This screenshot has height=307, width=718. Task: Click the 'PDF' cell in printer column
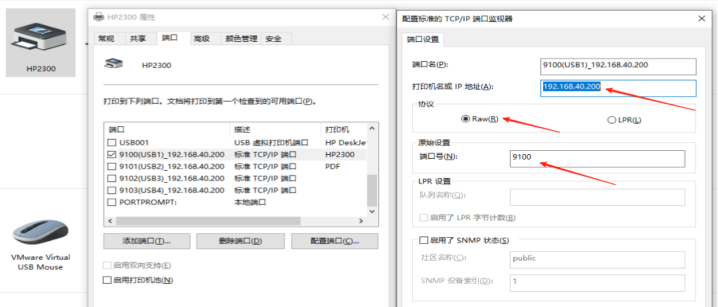click(x=332, y=167)
